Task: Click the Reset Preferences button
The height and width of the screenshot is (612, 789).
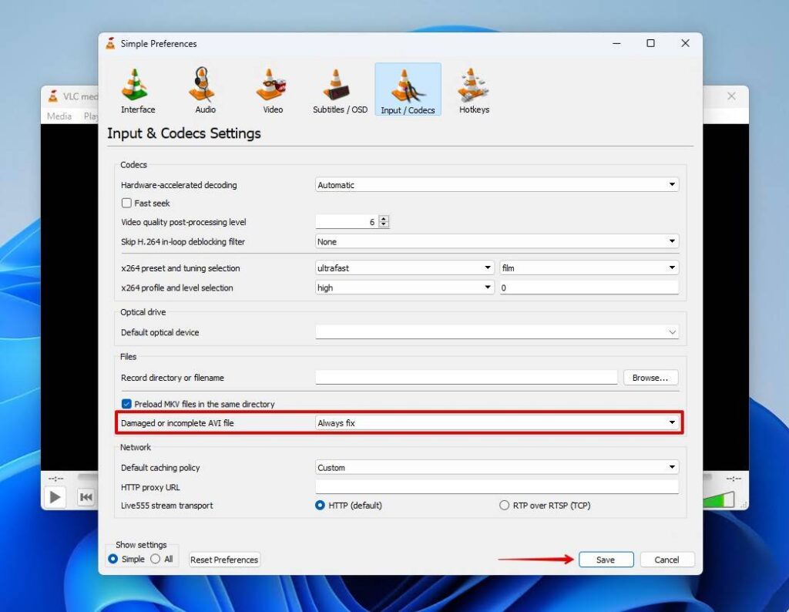Action: pos(223,560)
